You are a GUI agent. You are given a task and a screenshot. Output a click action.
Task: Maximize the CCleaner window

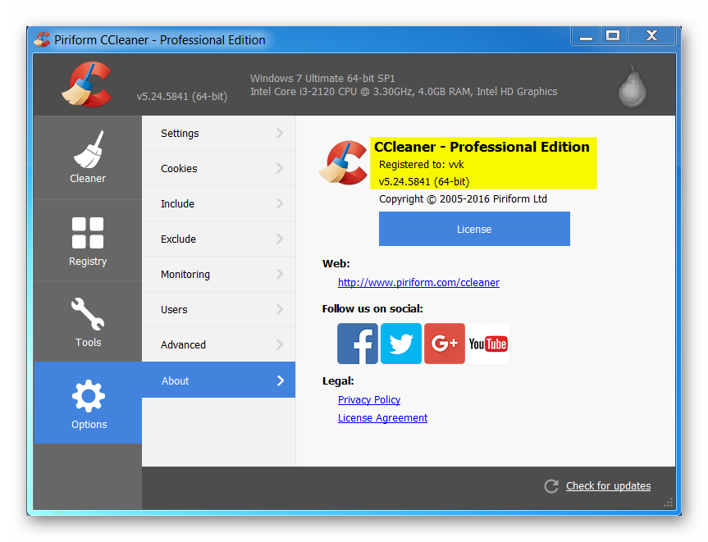click(x=613, y=35)
